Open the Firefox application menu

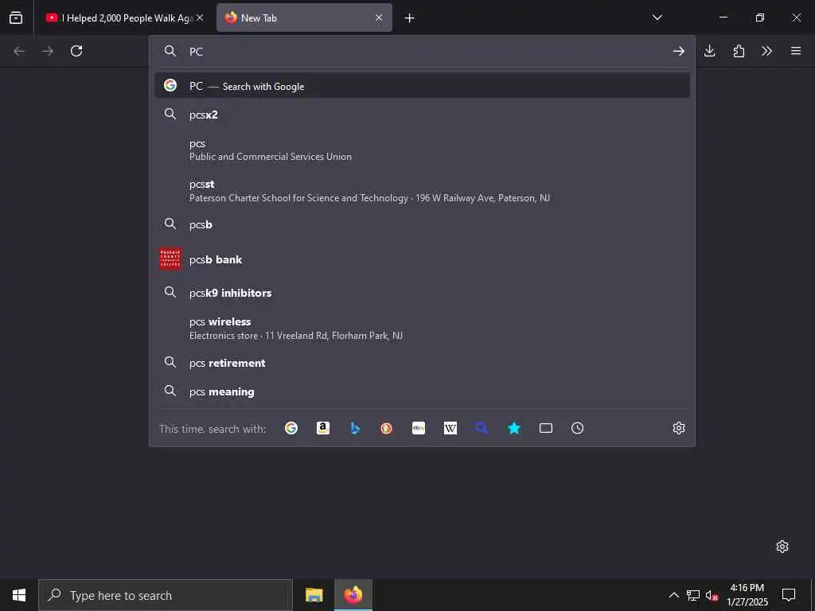pos(796,51)
